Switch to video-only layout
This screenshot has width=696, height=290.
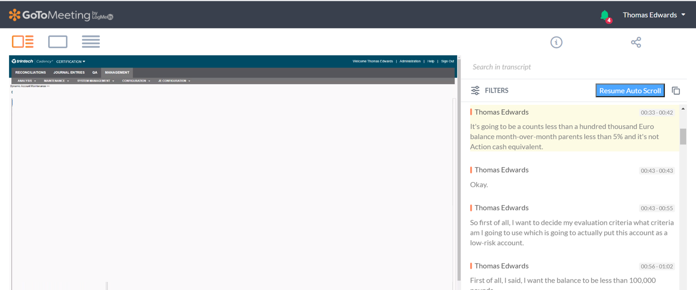57,41
